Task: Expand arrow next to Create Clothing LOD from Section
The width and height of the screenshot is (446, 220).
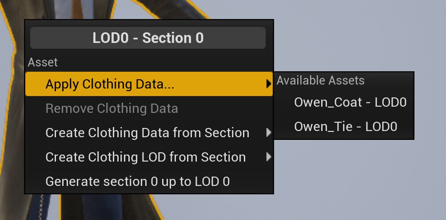Action: [x=268, y=157]
